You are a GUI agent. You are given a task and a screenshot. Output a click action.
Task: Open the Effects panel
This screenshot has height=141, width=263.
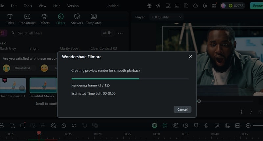(x=44, y=19)
